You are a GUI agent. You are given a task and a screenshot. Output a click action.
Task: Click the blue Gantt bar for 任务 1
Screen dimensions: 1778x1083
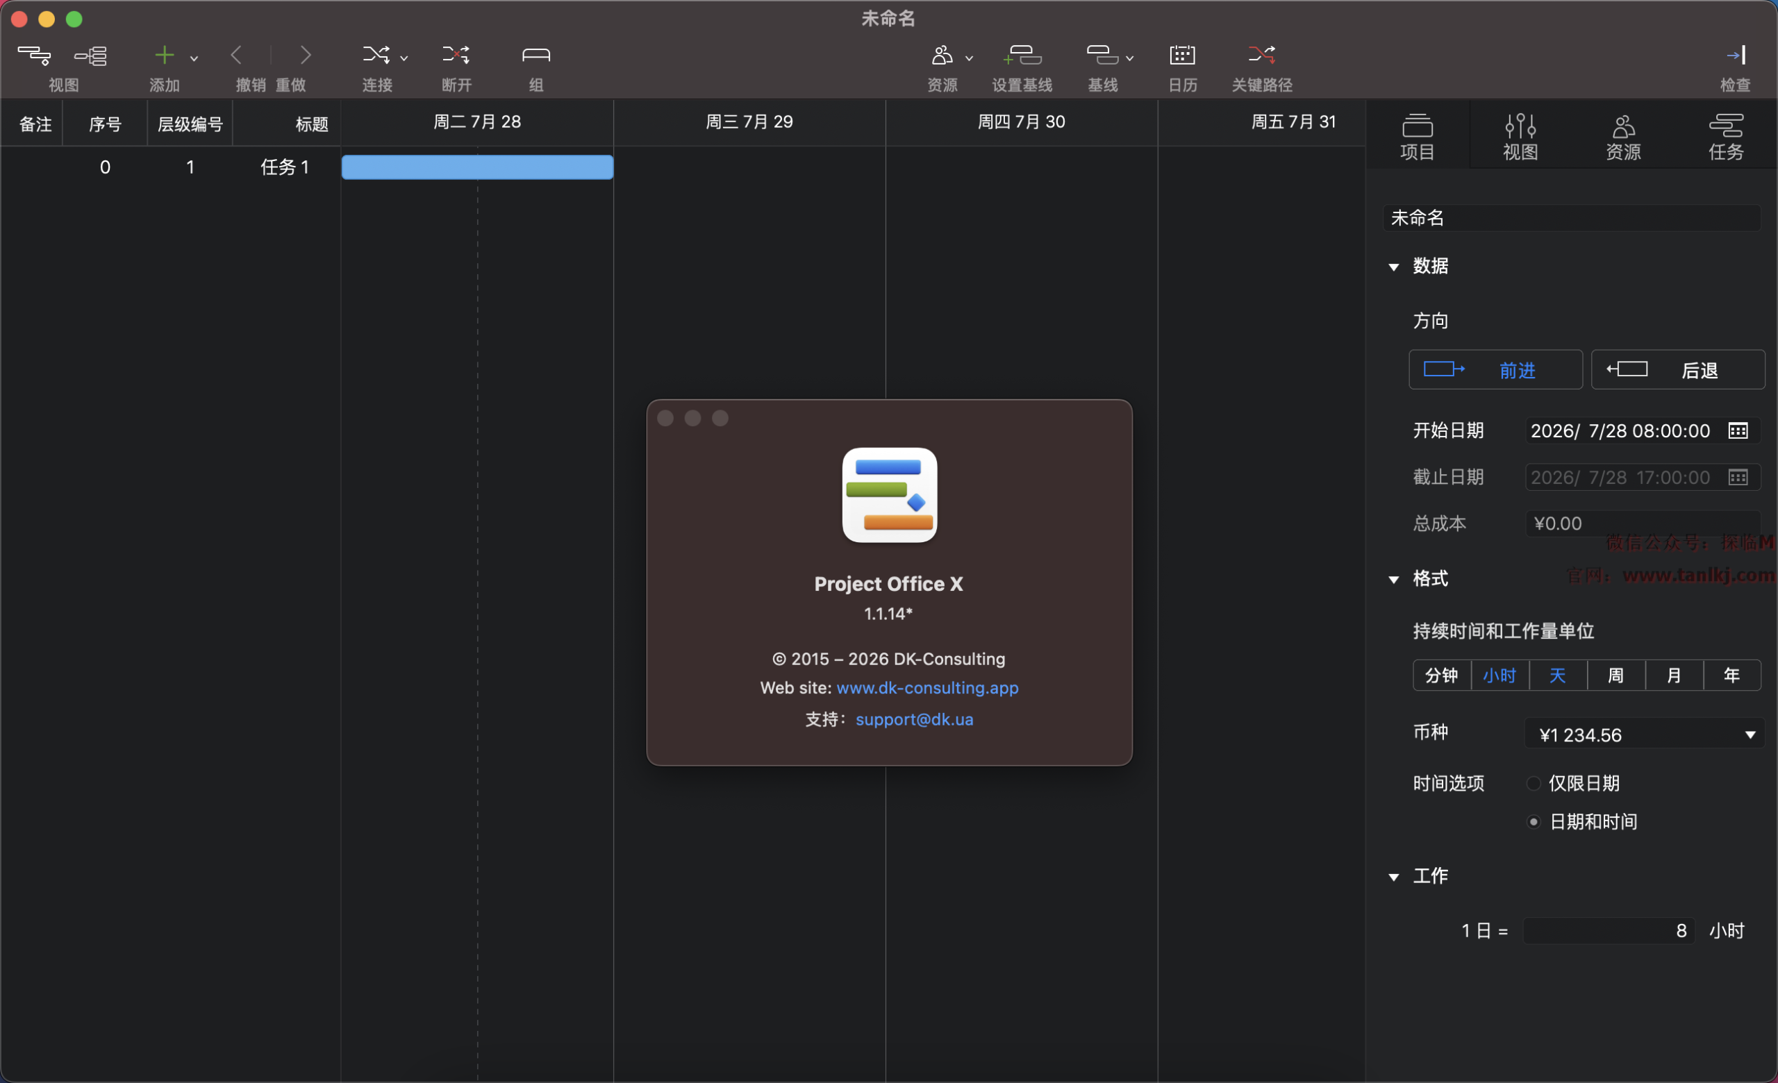click(478, 167)
